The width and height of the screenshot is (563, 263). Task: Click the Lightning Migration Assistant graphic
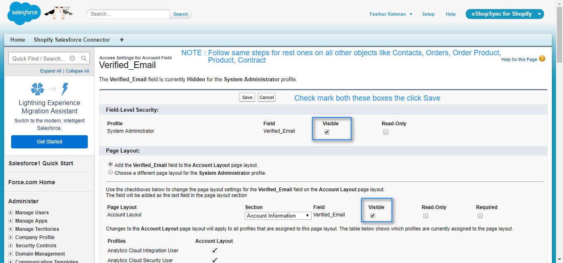tap(49, 89)
